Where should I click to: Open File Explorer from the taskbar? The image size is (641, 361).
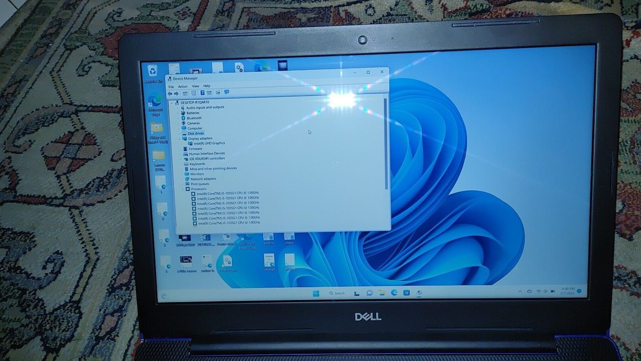(x=382, y=293)
